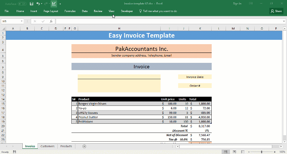Viewport: 287px width, 154px height.
Task: Switch to the Customers sheet tab
Action: 47,146
